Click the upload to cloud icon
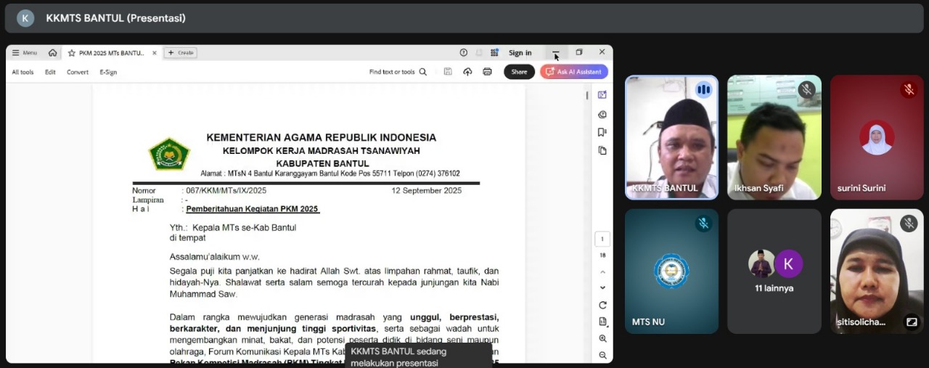Screen dimensions: 929x368 467,72
